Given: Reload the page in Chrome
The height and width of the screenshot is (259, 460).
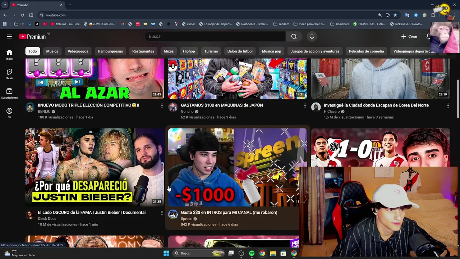Looking at the screenshot, I should point(22,15).
